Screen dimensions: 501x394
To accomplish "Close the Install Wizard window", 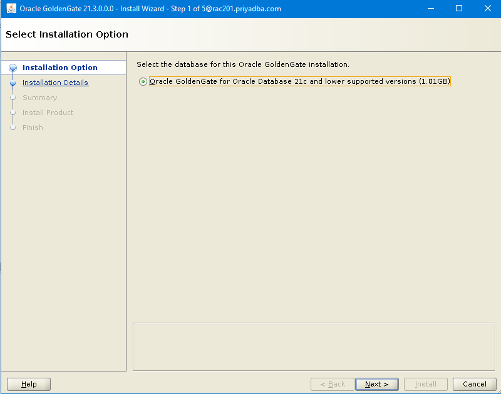I will (488, 9).
